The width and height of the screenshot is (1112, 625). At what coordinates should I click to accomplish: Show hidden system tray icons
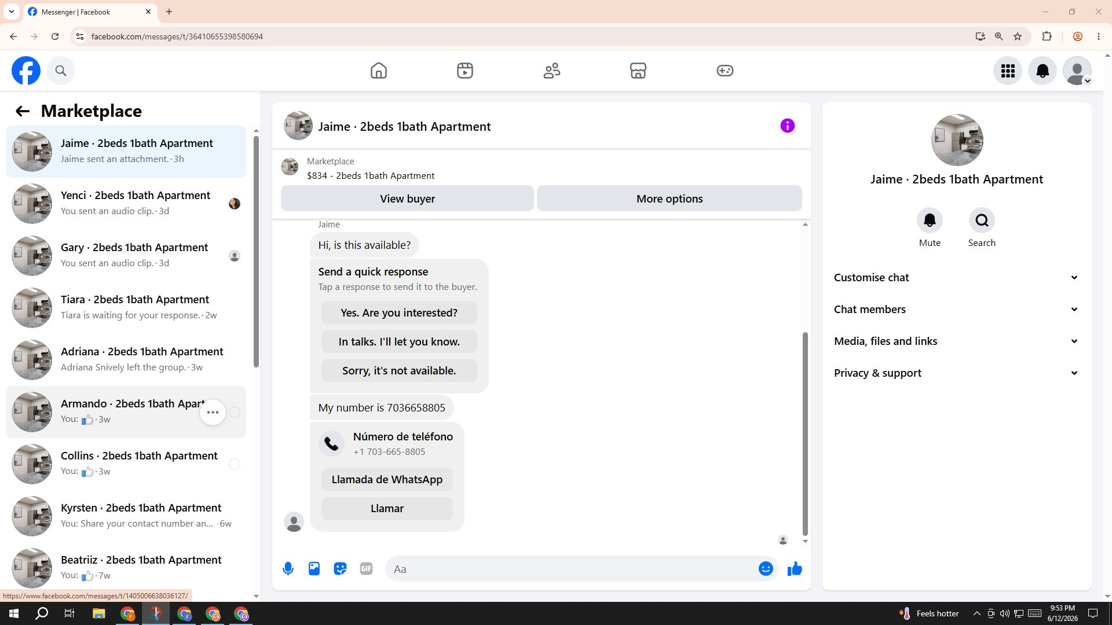pyautogui.click(x=976, y=613)
